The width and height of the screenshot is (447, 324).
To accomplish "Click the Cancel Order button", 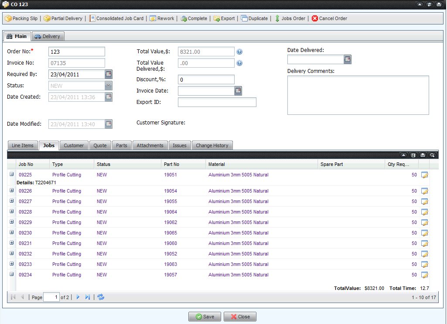I will click(x=329, y=18).
